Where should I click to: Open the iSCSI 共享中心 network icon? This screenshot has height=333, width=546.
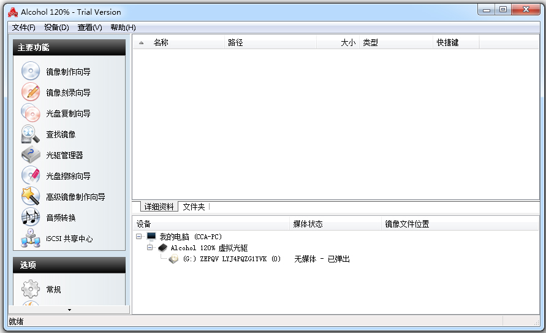click(31, 239)
